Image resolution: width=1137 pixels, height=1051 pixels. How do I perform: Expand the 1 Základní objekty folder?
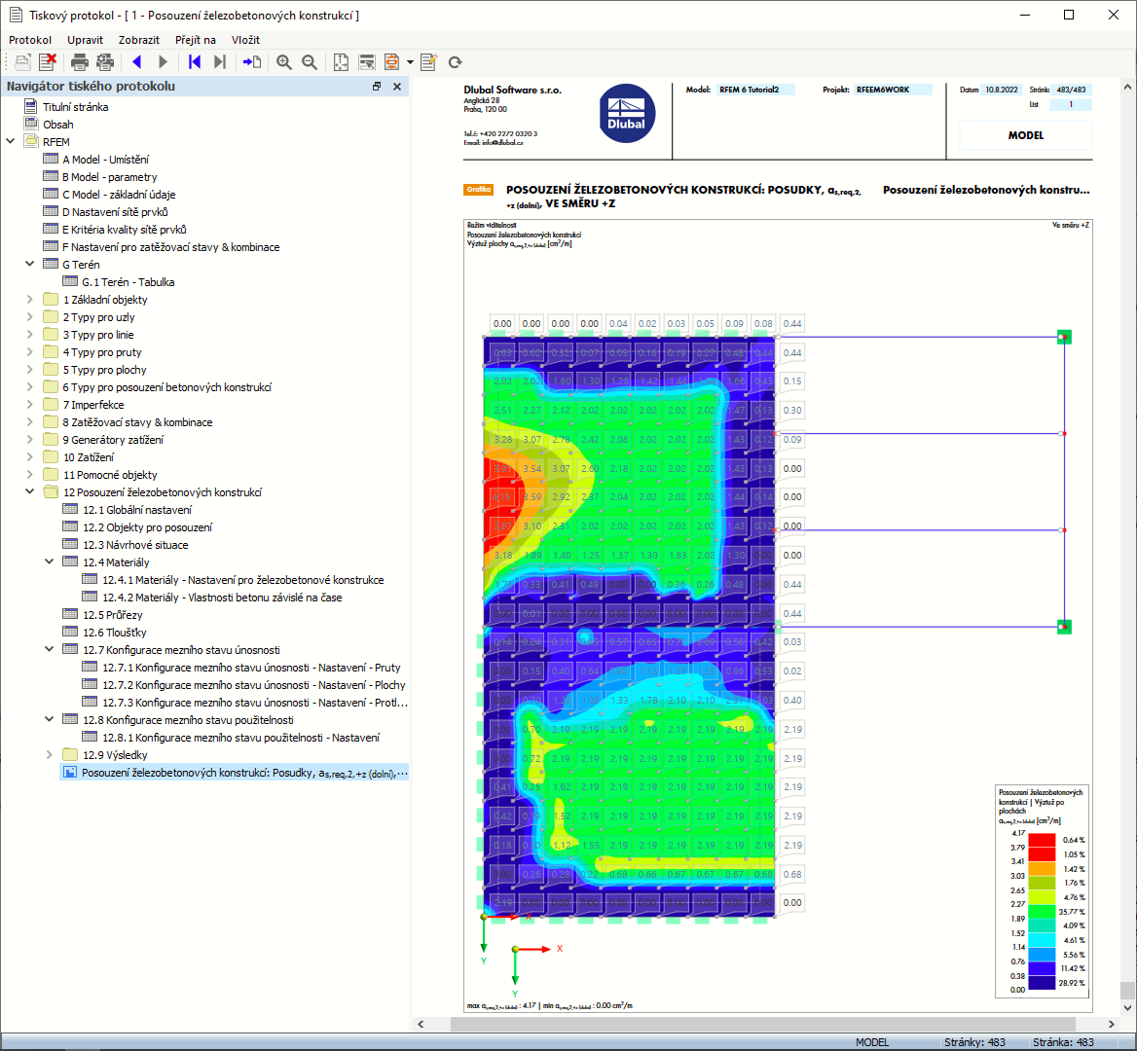[x=30, y=299]
